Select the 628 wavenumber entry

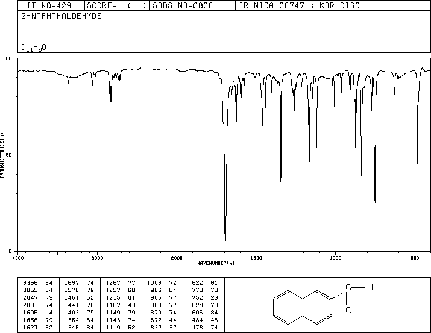pyautogui.click(x=197, y=305)
